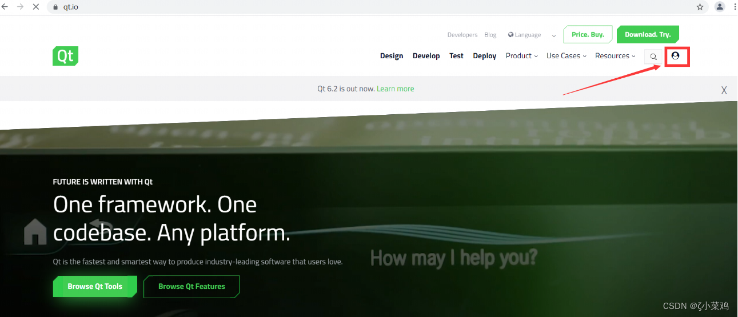
Task: Open the Chrome profile avatar
Action: [720, 7]
